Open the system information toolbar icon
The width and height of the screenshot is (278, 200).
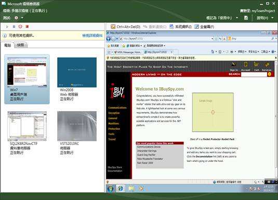pyautogui.click(x=180, y=27)
